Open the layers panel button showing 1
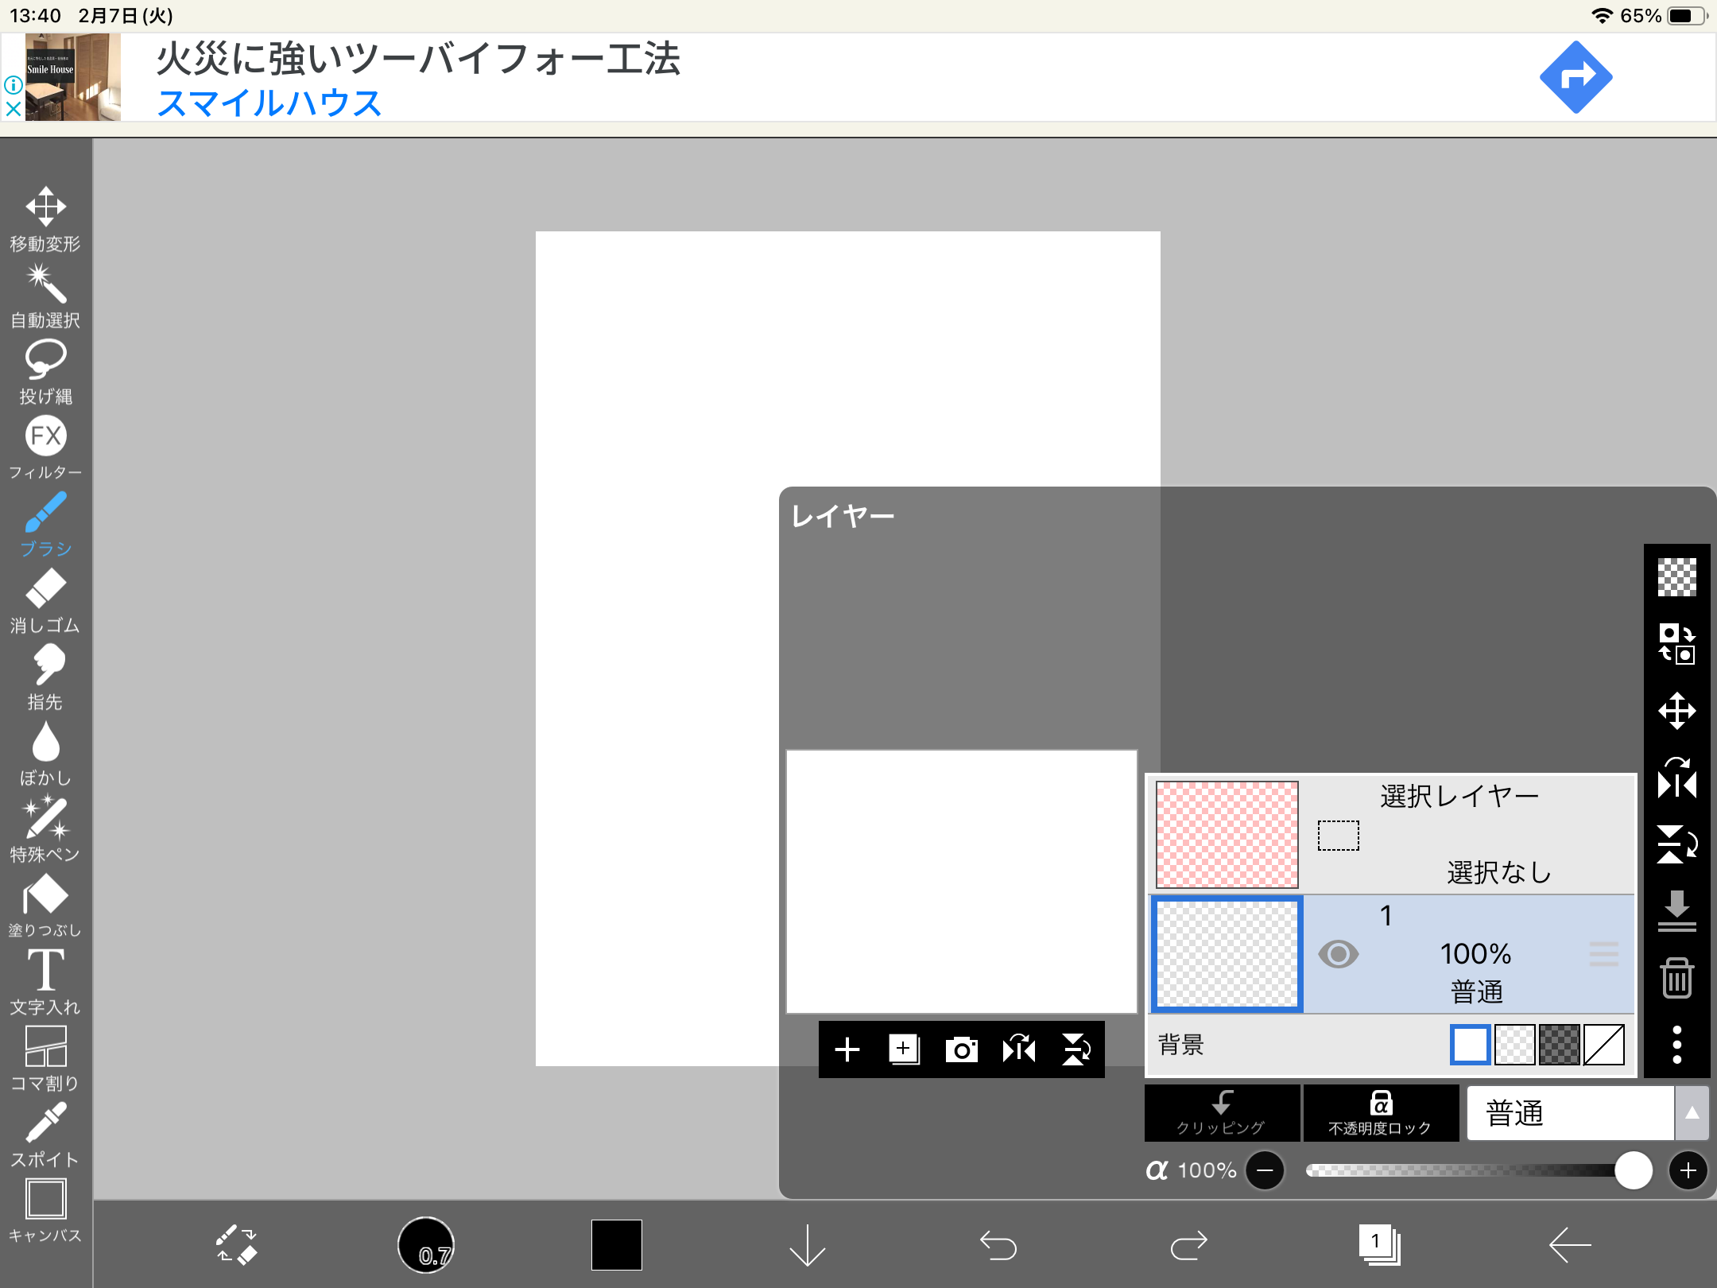Image resolution: width=1717 pixels, height=1288 pixels. (x=1378, y=1244)
